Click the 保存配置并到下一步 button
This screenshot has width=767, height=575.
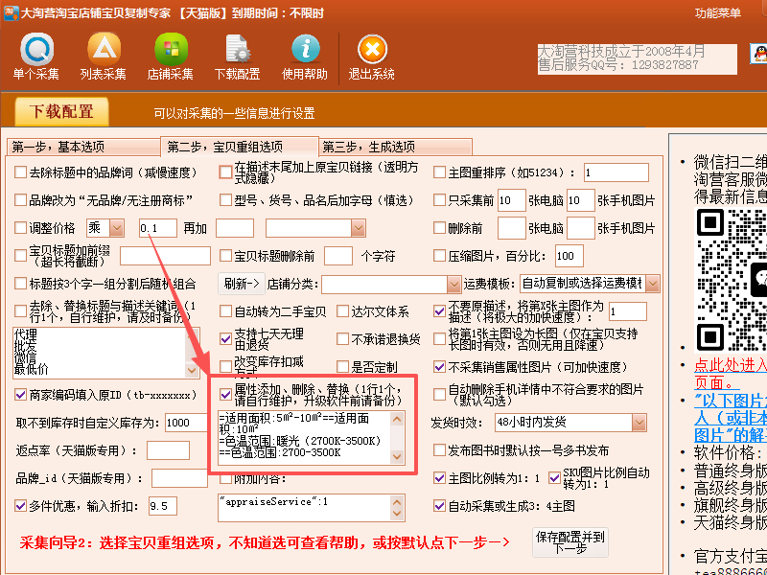pos(570,542)
